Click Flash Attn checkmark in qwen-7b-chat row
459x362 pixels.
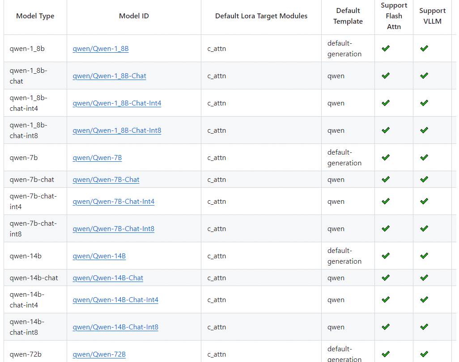click(x=386, y=179)
